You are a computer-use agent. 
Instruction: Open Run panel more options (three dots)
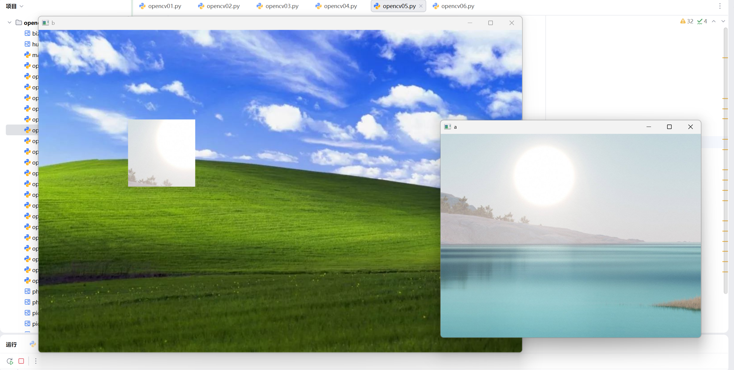point(36,361)
